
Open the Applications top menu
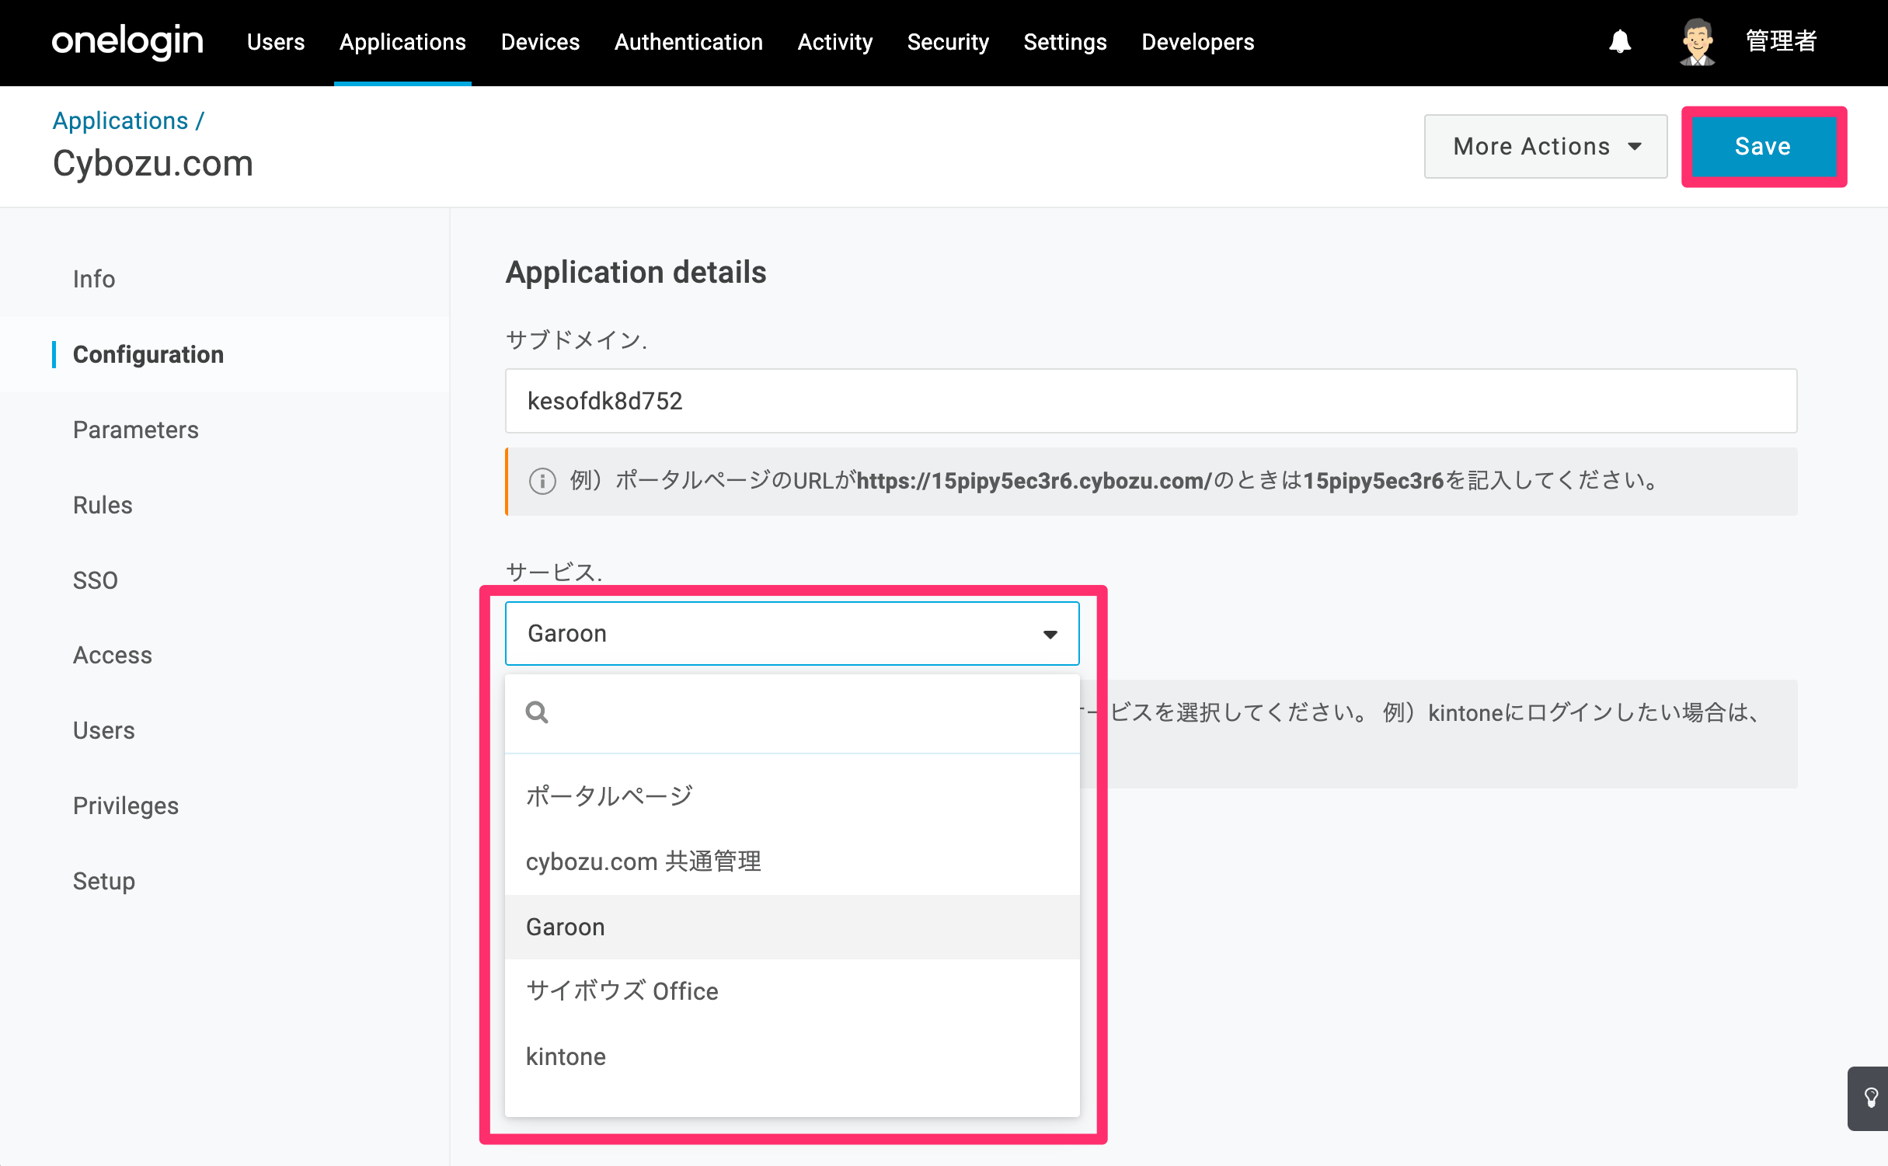pos(402,42)
